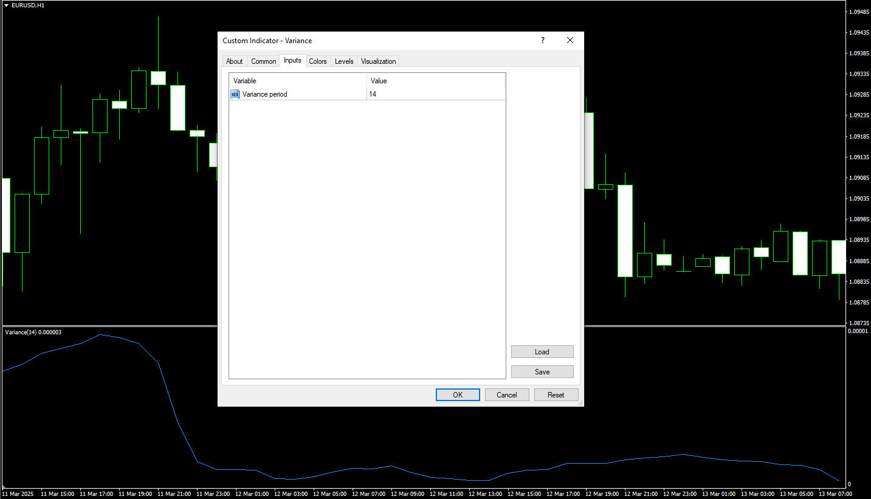Click the Value column header
Screen dimensions: 871x499
[436, 81]
